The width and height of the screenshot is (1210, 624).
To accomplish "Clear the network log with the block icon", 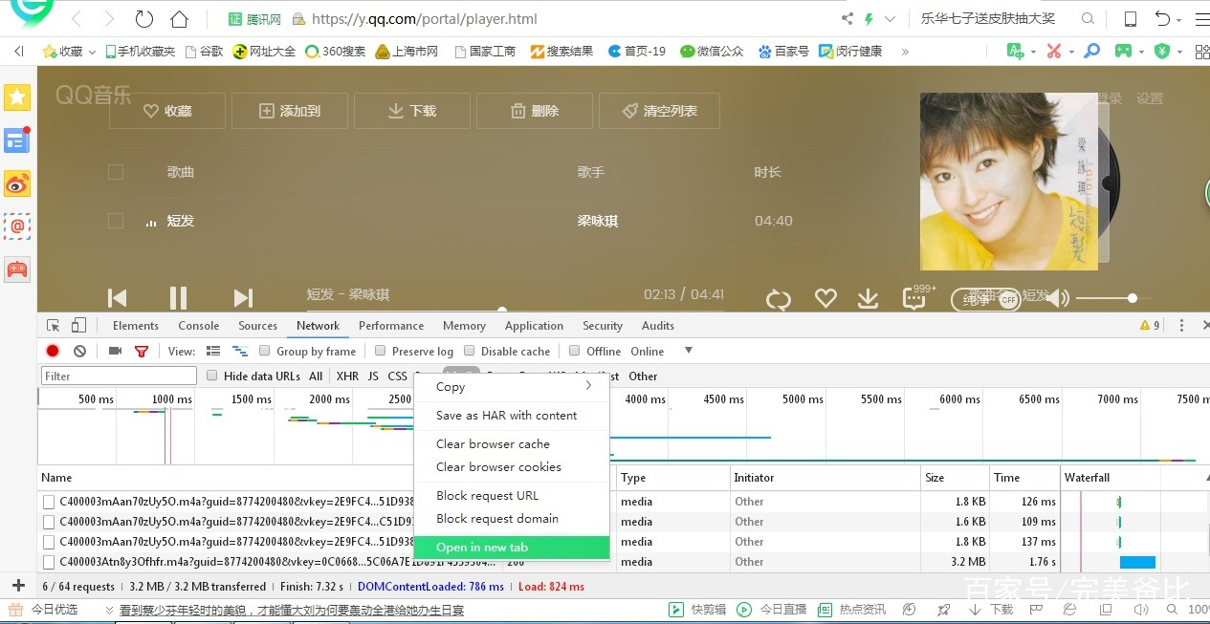I will pyautogui.click(x=79, y=351).
